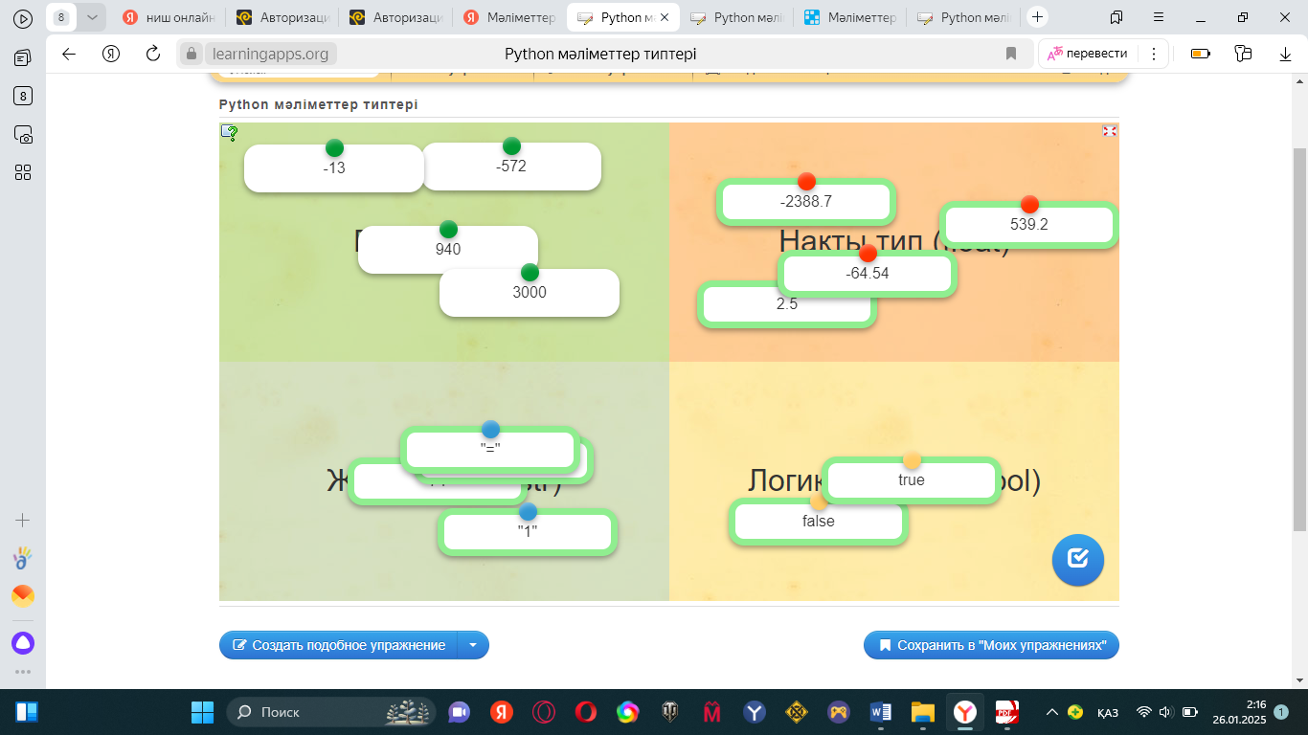Select the "1" string card
Screen dimensions: 1308x735
tap(528, 532)
